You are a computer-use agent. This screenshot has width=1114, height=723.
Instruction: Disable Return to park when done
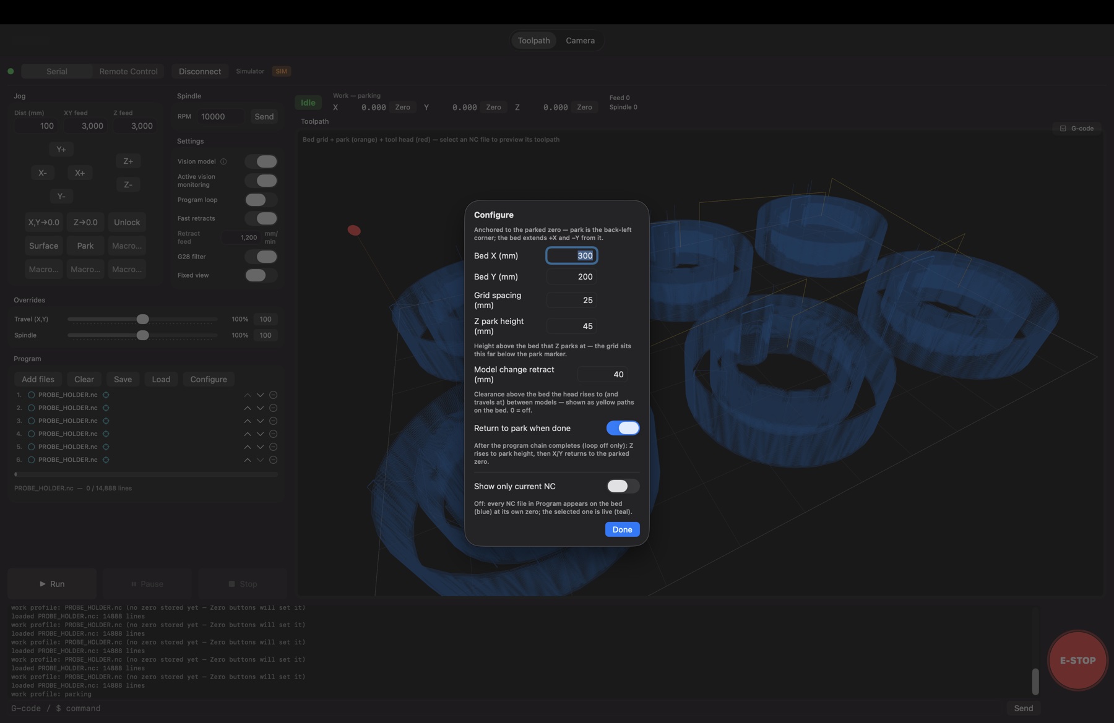pos(623,428)
